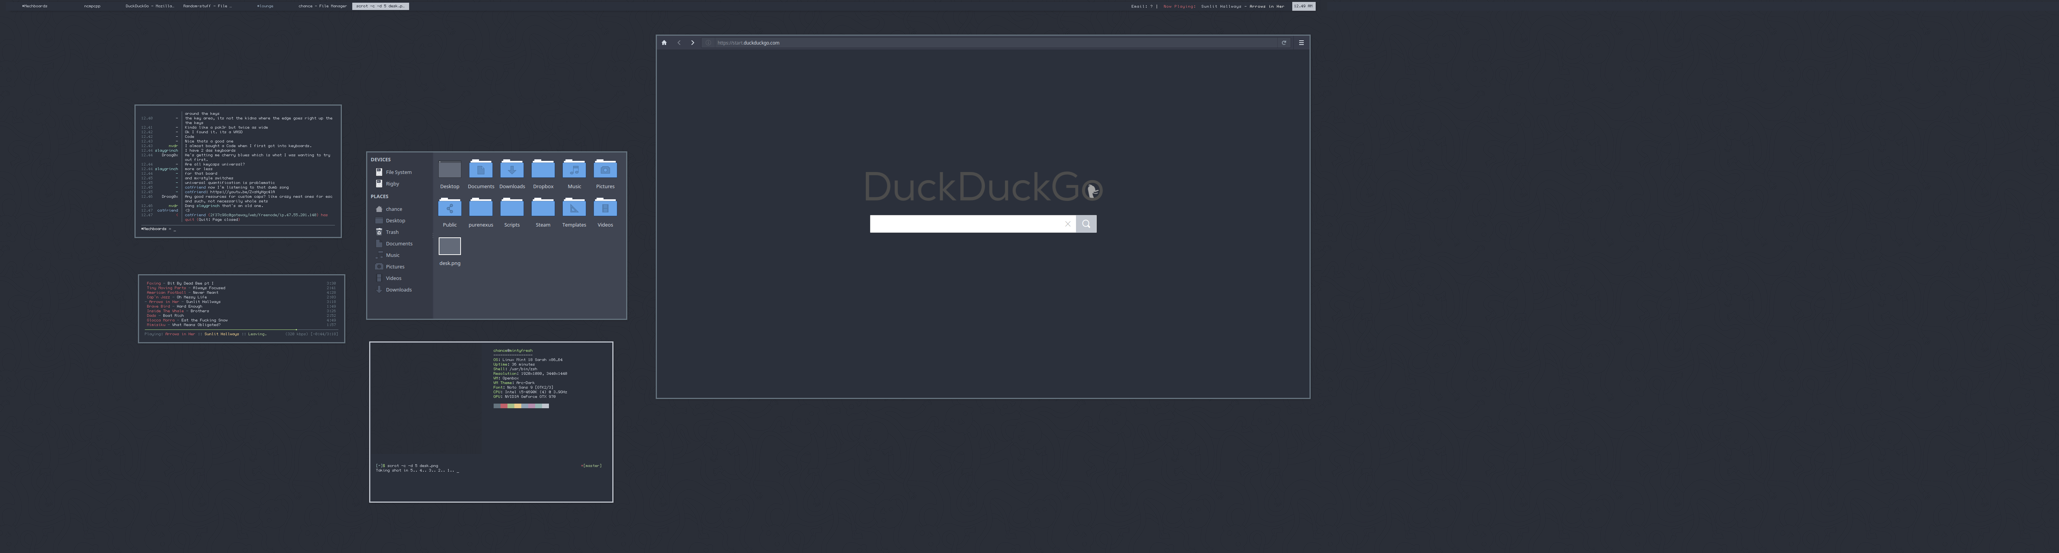Switch to ncmpcpp window in top panel
The image size is (2059, 553).
(x=93, y=7)
